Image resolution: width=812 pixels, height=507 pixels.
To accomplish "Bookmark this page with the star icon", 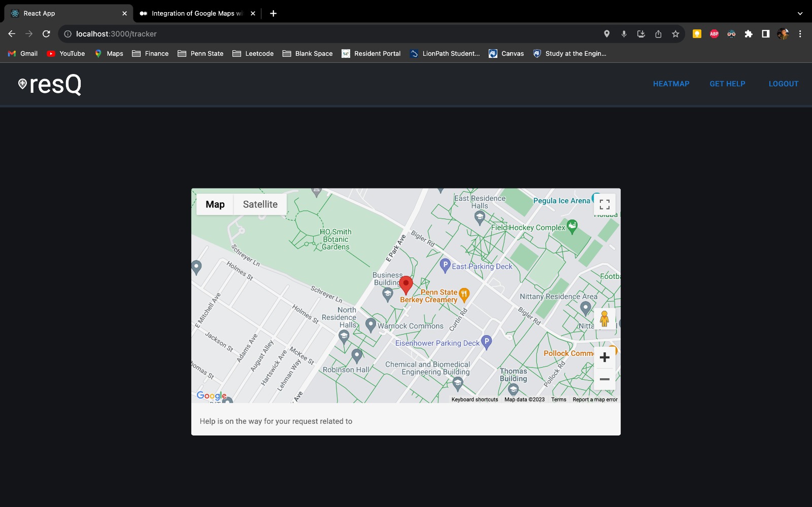I will 675,34.
